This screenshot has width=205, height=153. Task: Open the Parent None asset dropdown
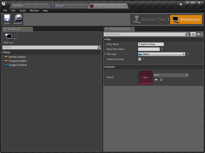pyautogui.click(x=171, y=75)
